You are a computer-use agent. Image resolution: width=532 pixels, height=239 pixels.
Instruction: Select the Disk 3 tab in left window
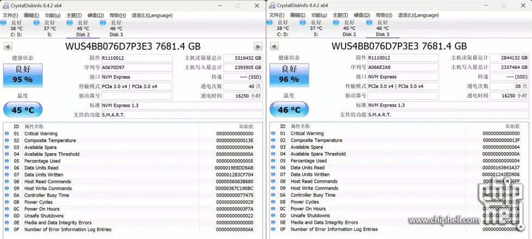116,28
